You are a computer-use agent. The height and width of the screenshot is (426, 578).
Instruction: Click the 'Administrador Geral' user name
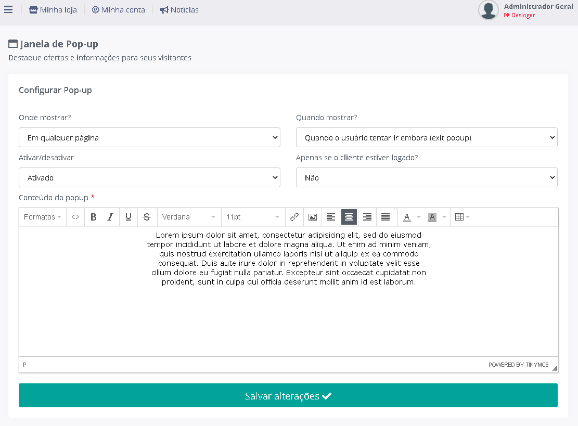[538, 6]
